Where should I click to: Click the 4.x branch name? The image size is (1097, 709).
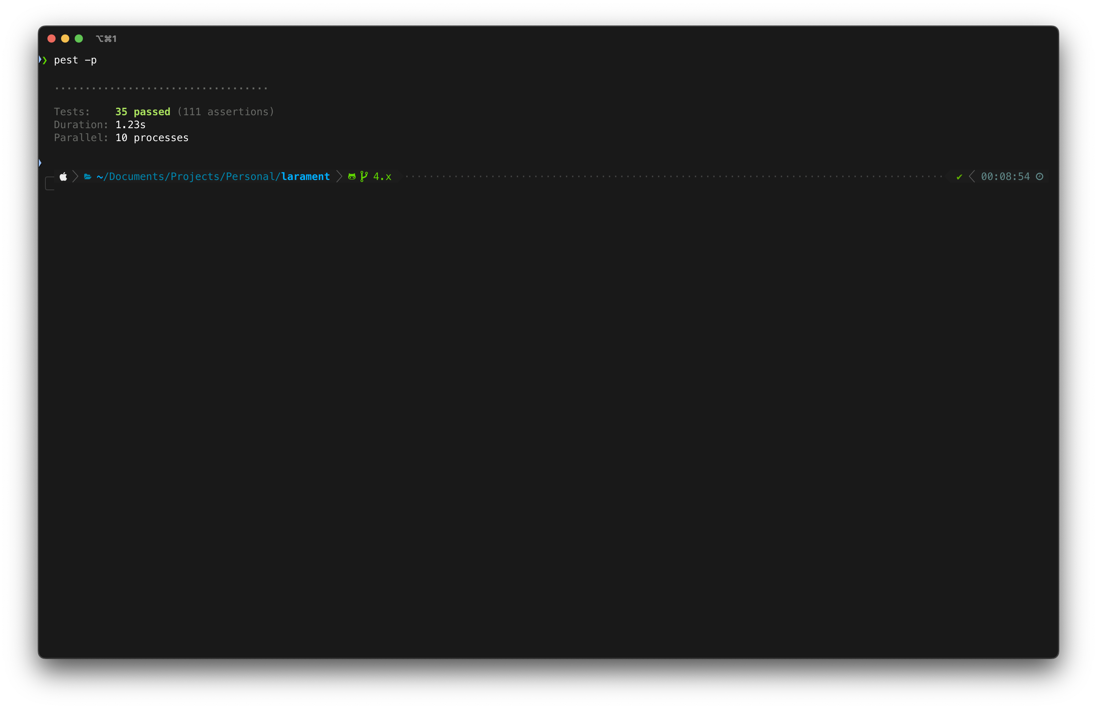pyautogui.click(x=382, y=177)
